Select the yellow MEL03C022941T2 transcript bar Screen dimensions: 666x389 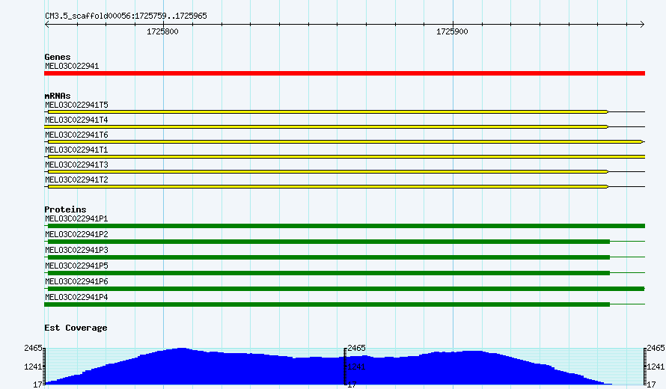328,187
